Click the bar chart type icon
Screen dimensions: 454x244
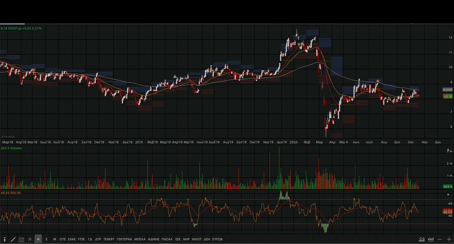click(431, 239)
